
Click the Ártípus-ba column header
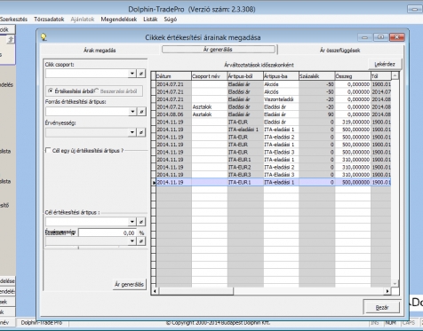281,76
